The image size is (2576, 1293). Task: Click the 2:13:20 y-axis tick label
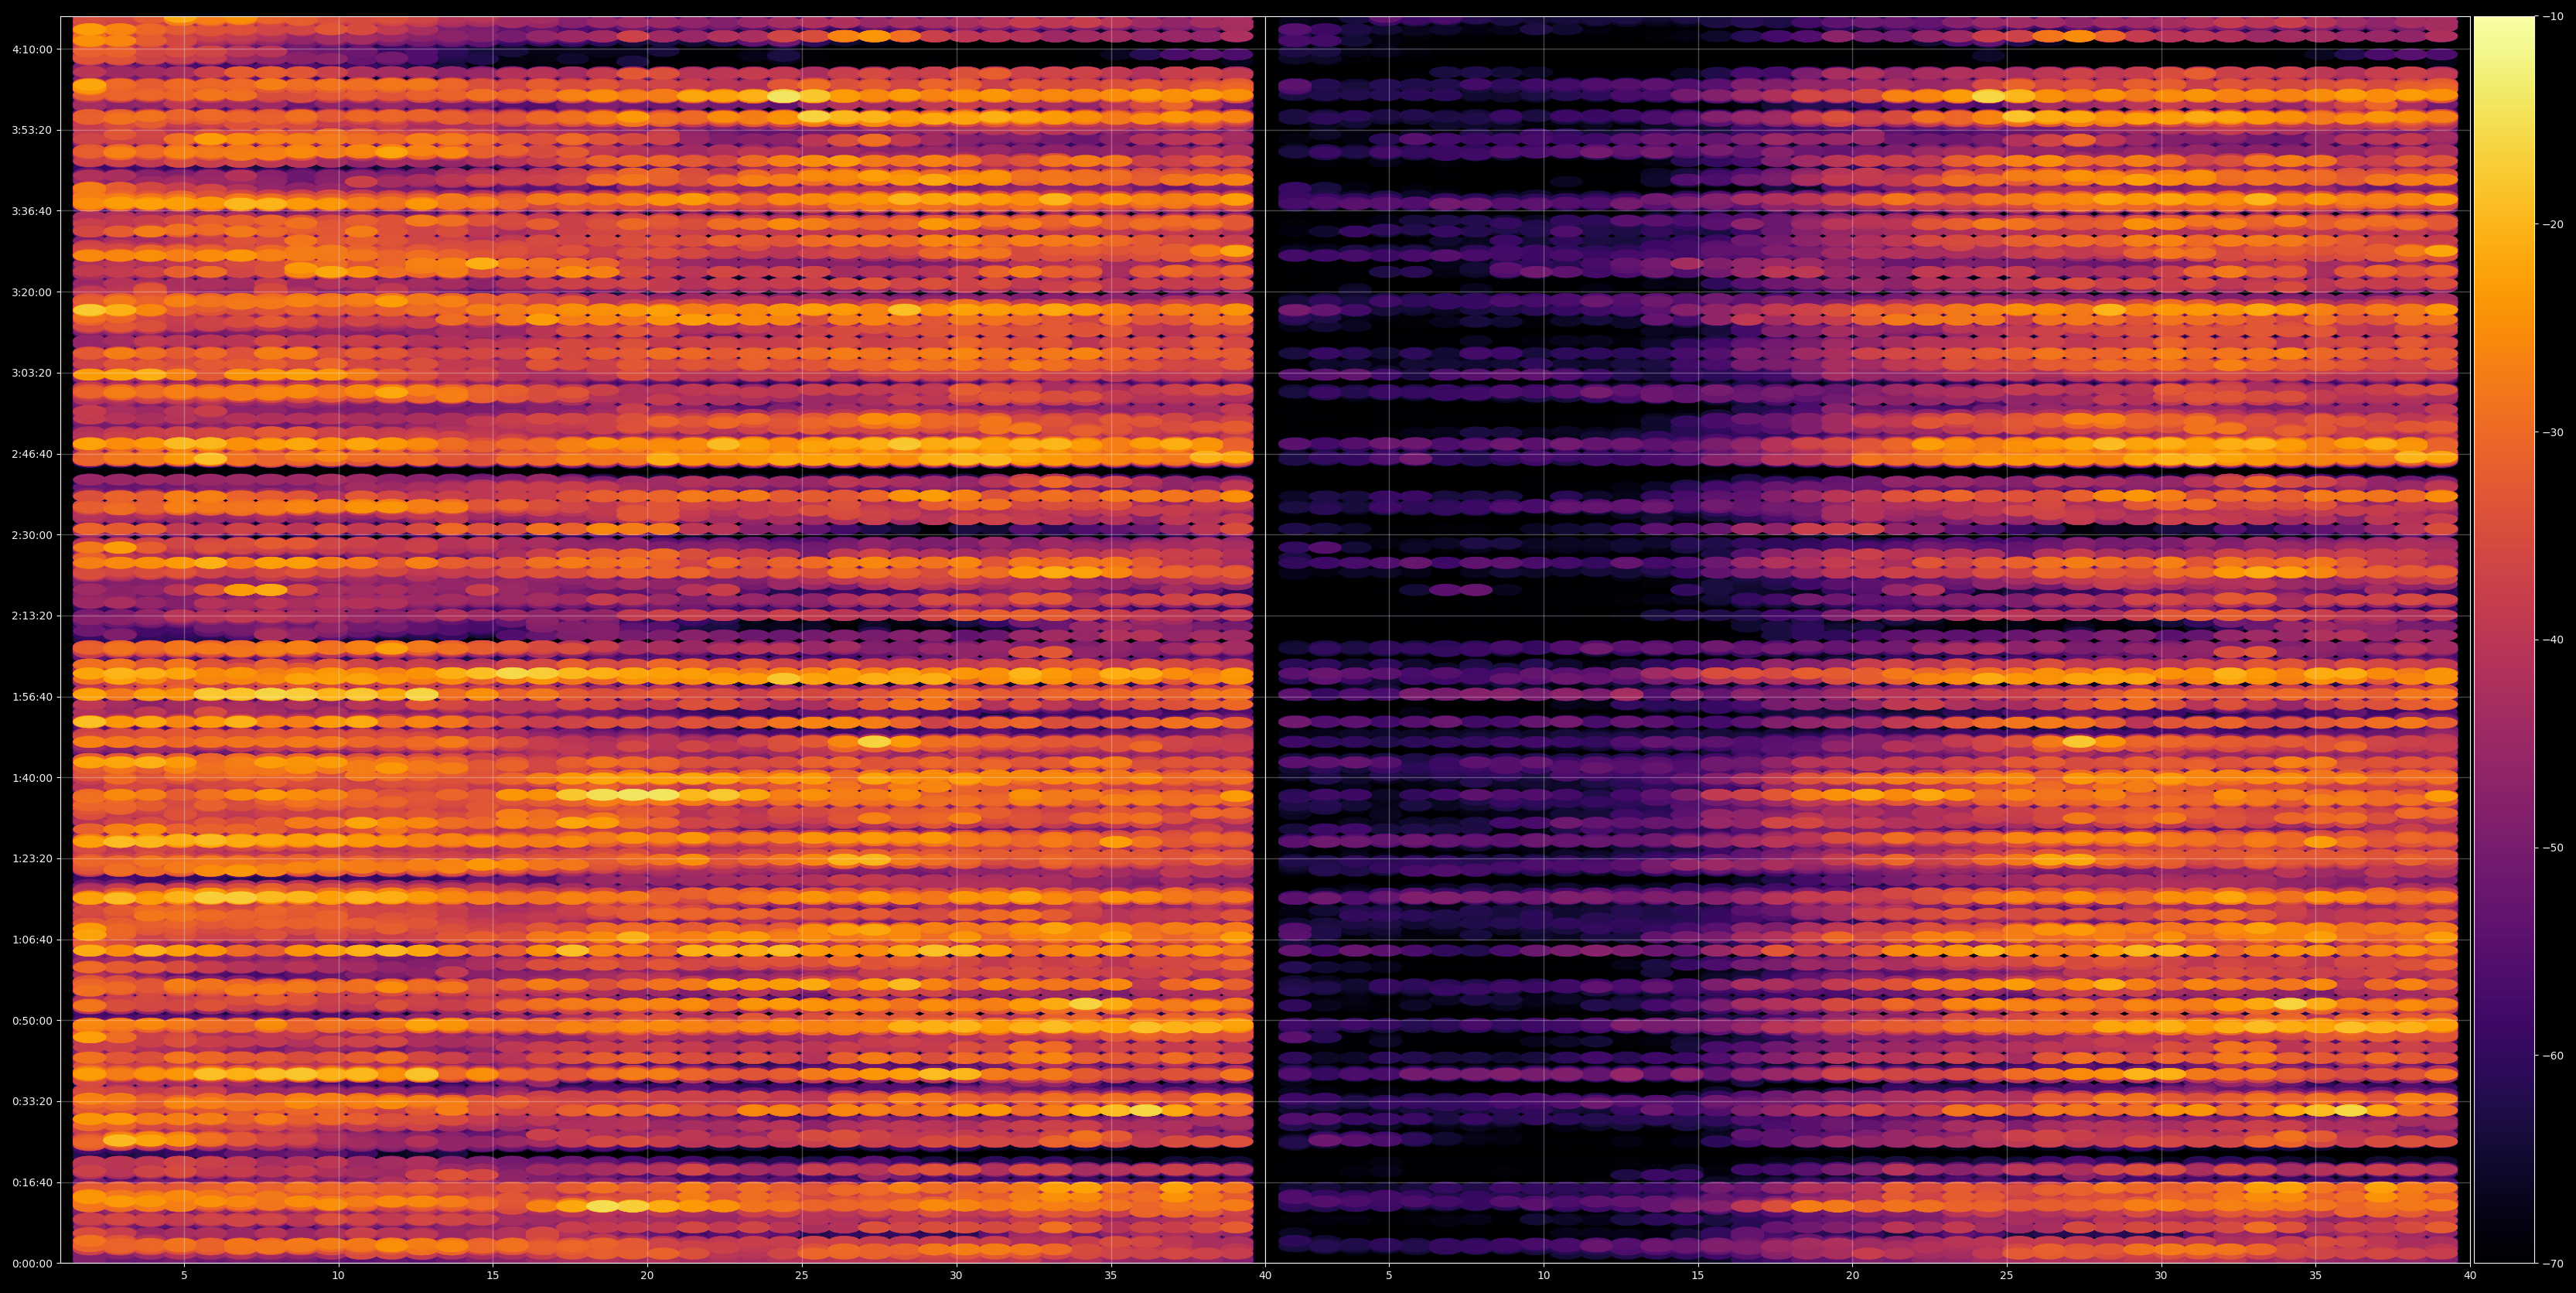coord(32,616)
